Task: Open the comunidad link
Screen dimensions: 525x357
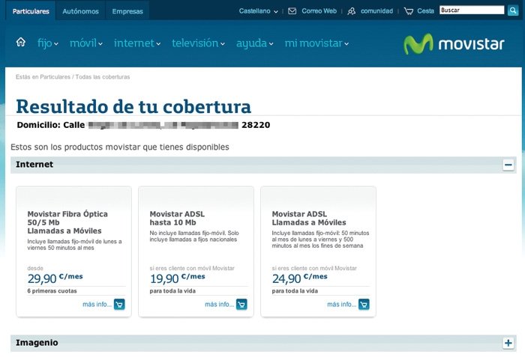Action: (376, 11)
